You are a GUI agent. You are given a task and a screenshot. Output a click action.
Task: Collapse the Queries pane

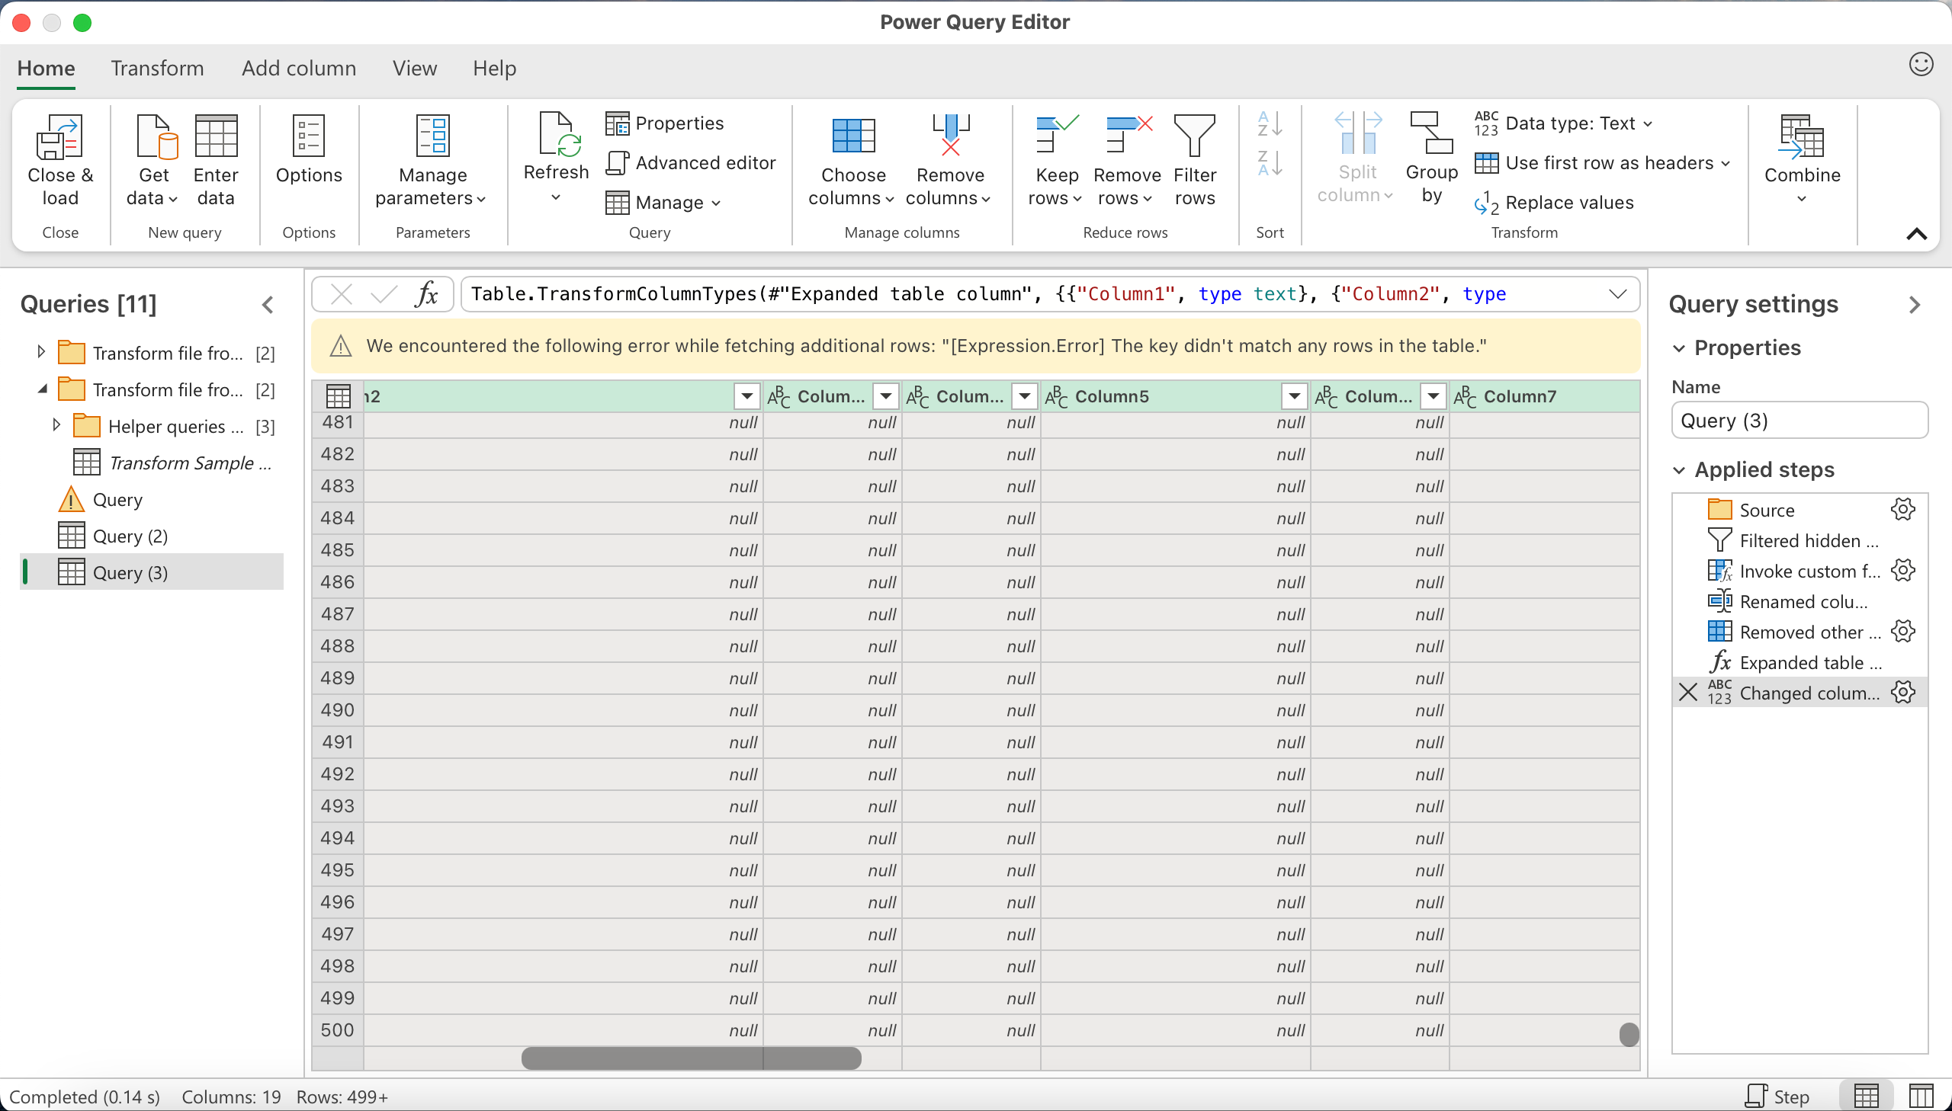click(x=267, y=305)
